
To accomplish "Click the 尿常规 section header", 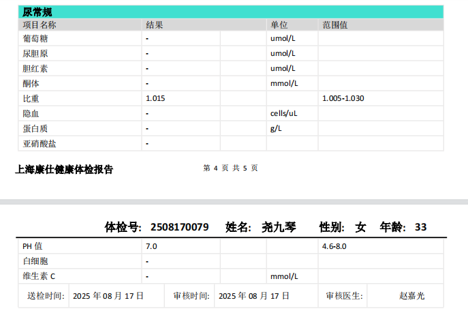I will tap(38, 12).
